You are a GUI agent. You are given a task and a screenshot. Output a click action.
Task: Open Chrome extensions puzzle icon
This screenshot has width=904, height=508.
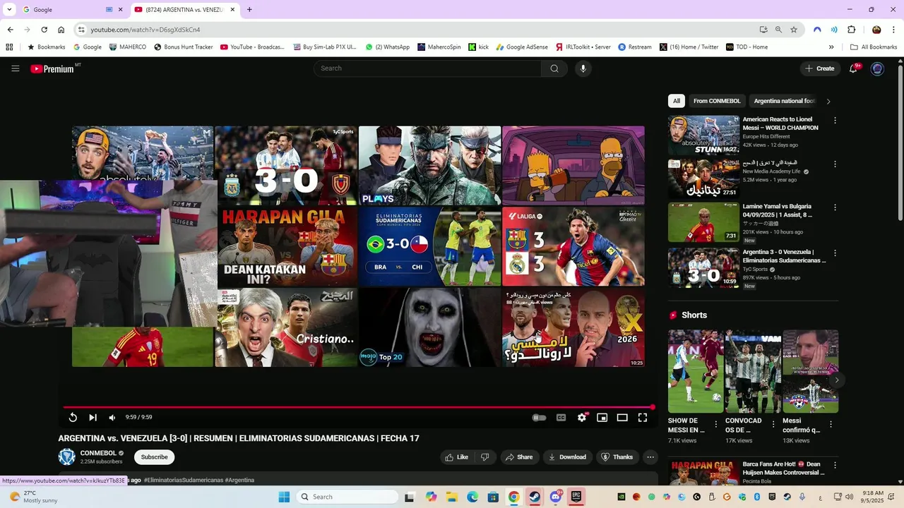coord(851,30)
